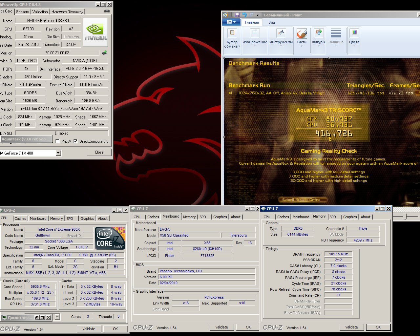Image resolution: width=420 pixels, height=336 pixels.
Task: Click the GPU Clock value 834 MHz
Action: pyautogui.click(x=25, y=117)
